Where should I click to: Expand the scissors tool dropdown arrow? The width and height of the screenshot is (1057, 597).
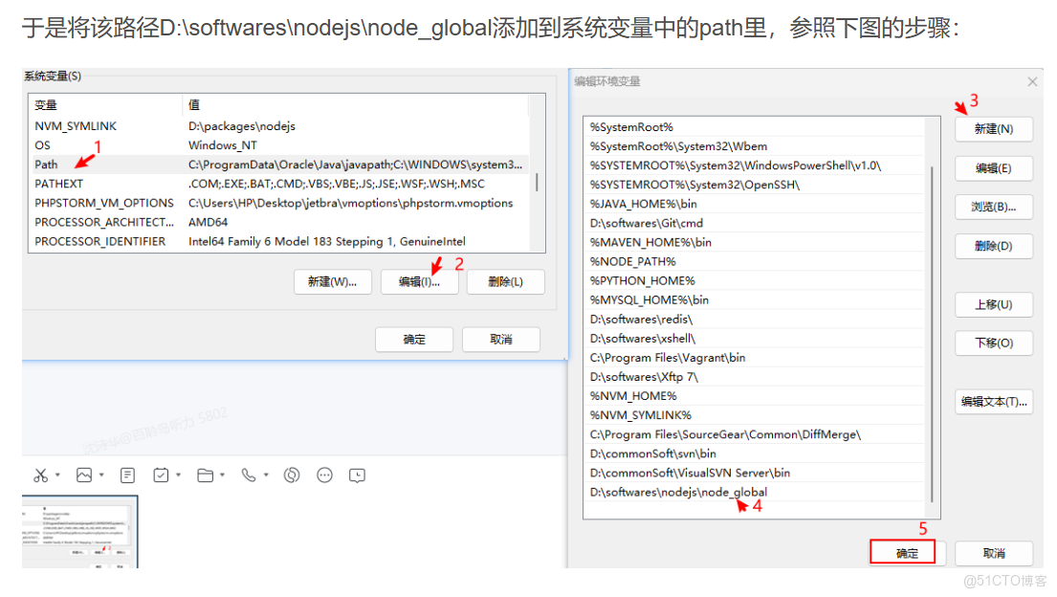58,475
